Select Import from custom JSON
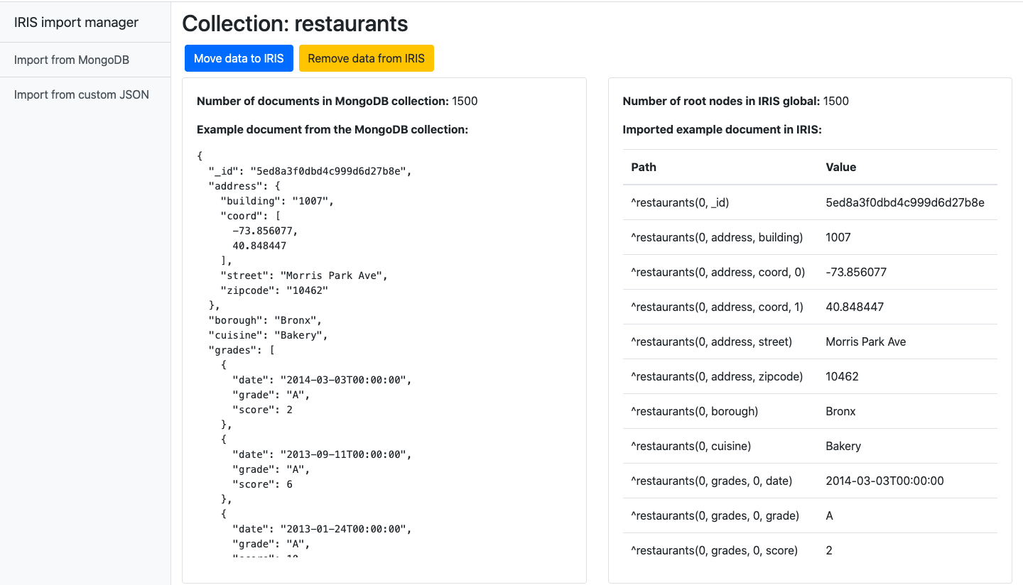1023x585 pixels. click(x=82, y=94)
